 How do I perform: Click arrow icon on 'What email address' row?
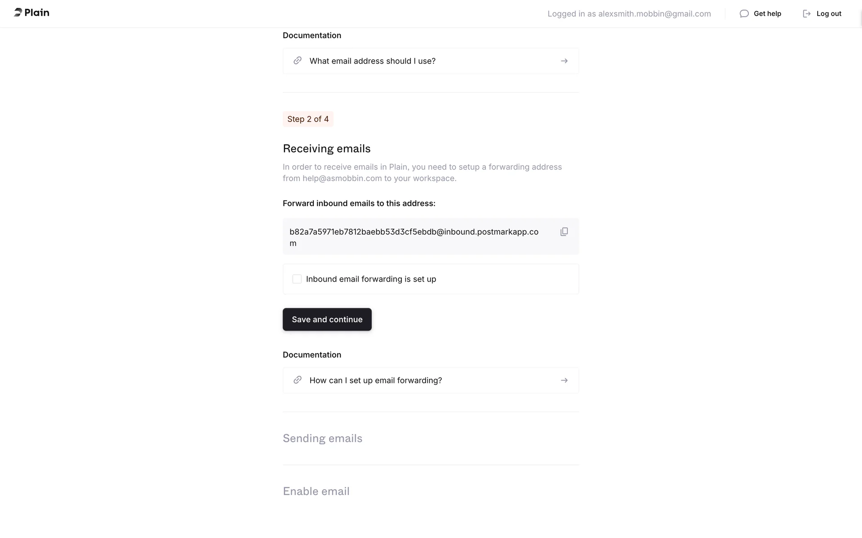pyautogui.click(x=564, y=61)
